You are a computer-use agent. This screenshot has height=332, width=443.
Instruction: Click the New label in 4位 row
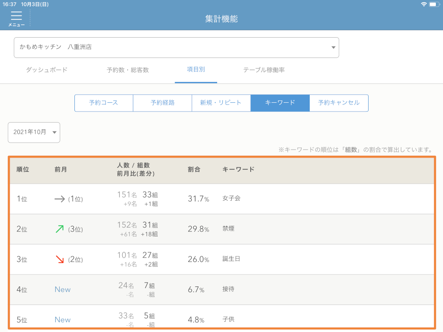pos(62,290)
